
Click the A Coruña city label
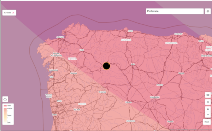click(x=60, y=37)
